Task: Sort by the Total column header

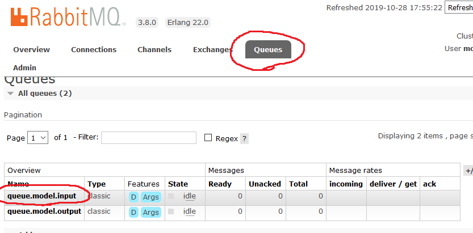Action: 298,184
